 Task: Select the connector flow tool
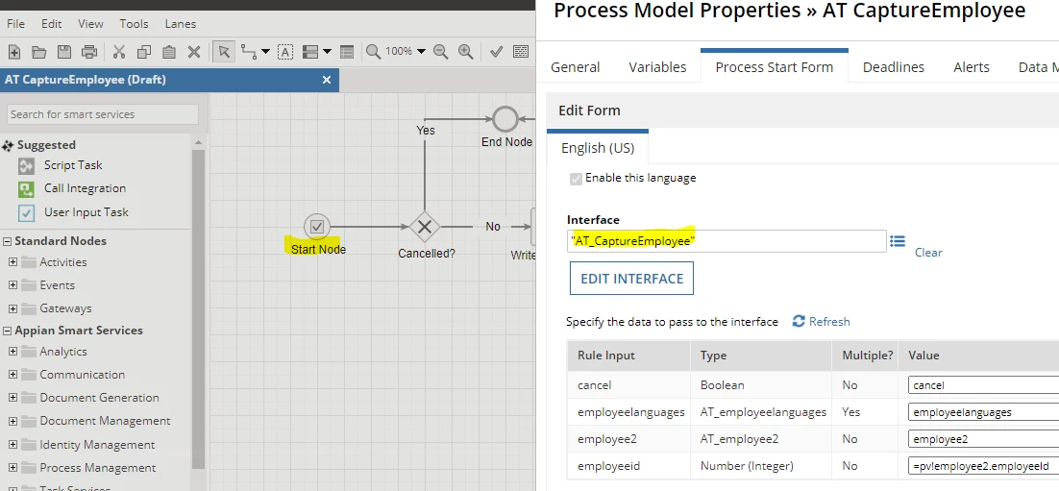[x=249, y=52]
